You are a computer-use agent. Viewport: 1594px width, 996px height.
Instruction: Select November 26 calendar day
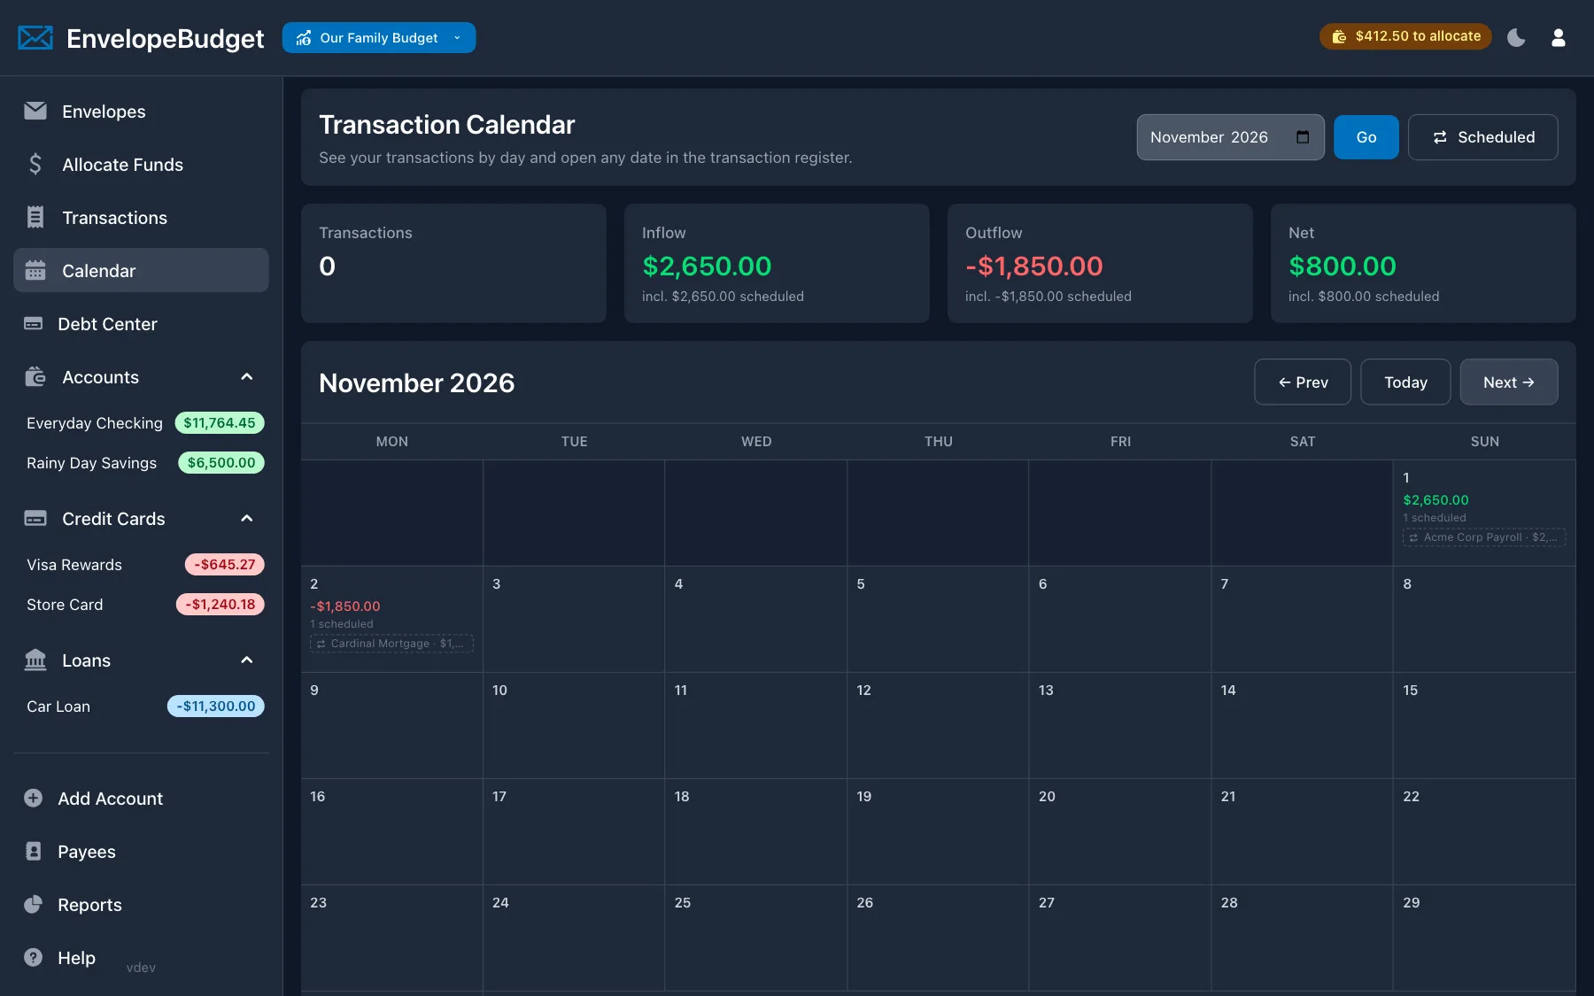938,938
